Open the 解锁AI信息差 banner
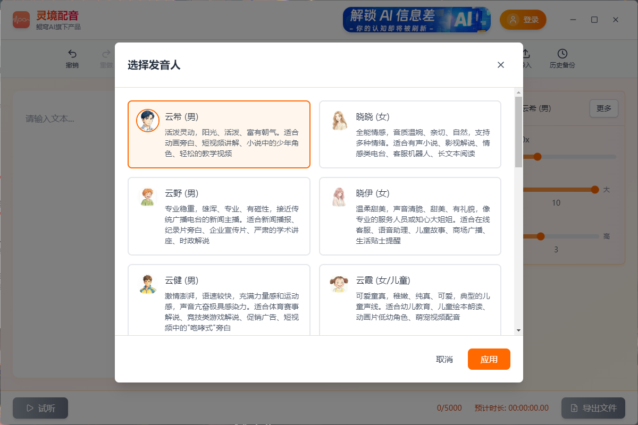The height and width of the screenshot is (425, 638). 416,19
